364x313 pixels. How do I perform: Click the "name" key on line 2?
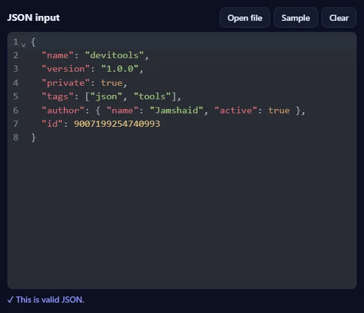(58, 55)
